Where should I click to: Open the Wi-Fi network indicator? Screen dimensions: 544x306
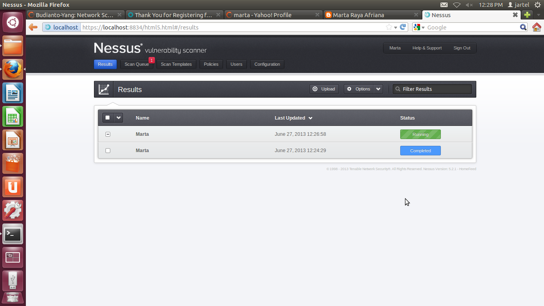click(457, 5)
